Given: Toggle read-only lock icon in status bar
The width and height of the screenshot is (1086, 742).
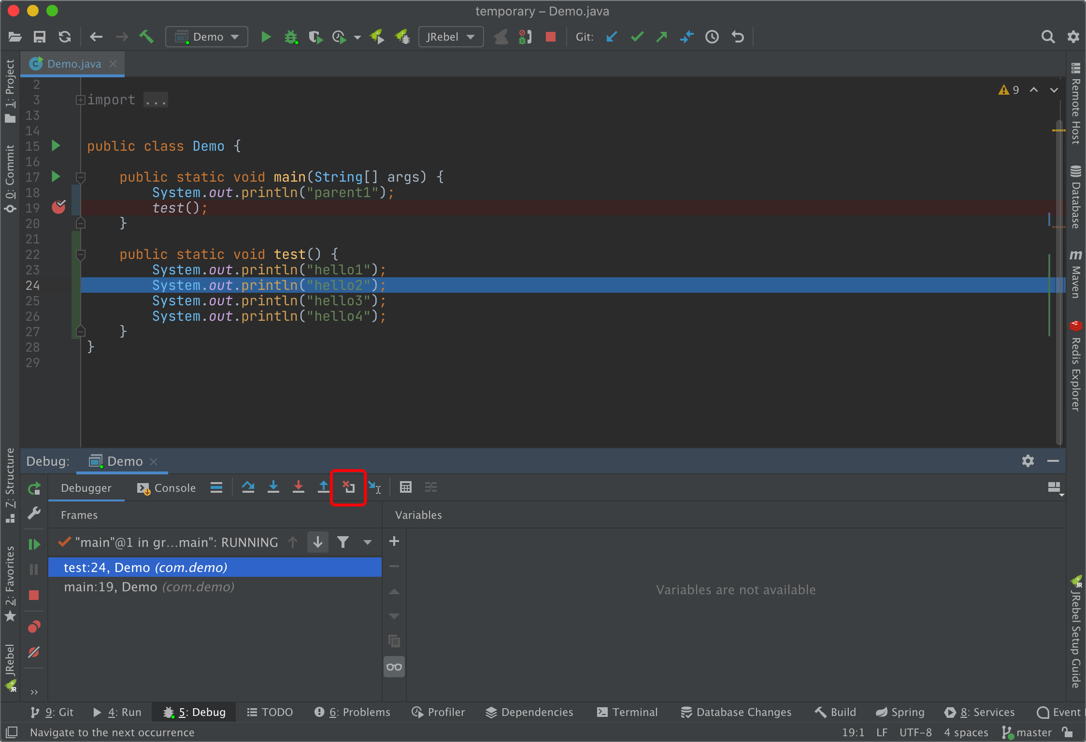Looking at the screenshot, I should (x=1068, y=732).
